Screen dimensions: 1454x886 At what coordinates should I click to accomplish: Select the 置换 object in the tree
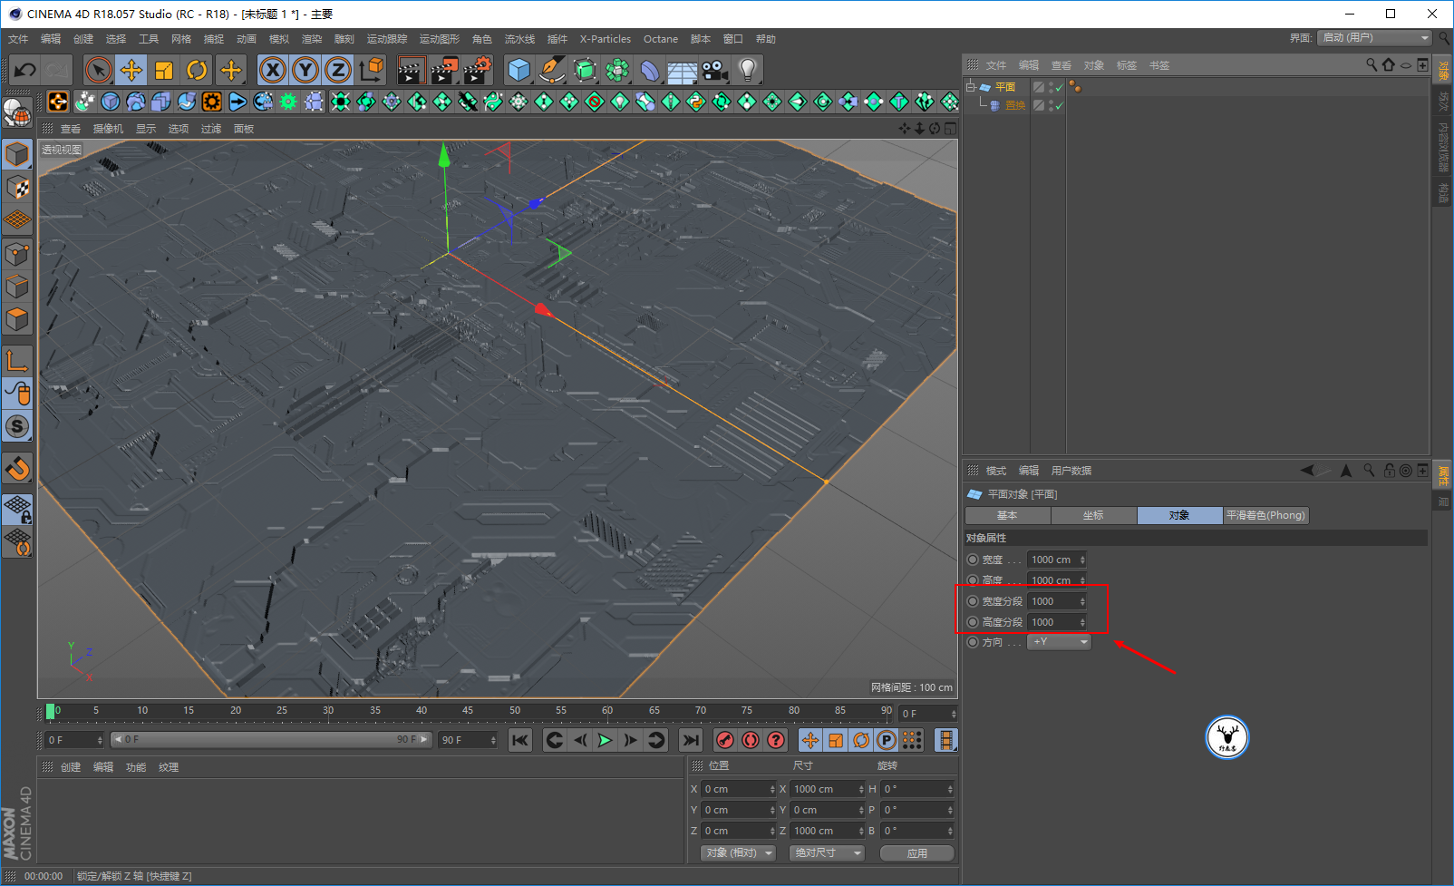(x=1014, y=105)
